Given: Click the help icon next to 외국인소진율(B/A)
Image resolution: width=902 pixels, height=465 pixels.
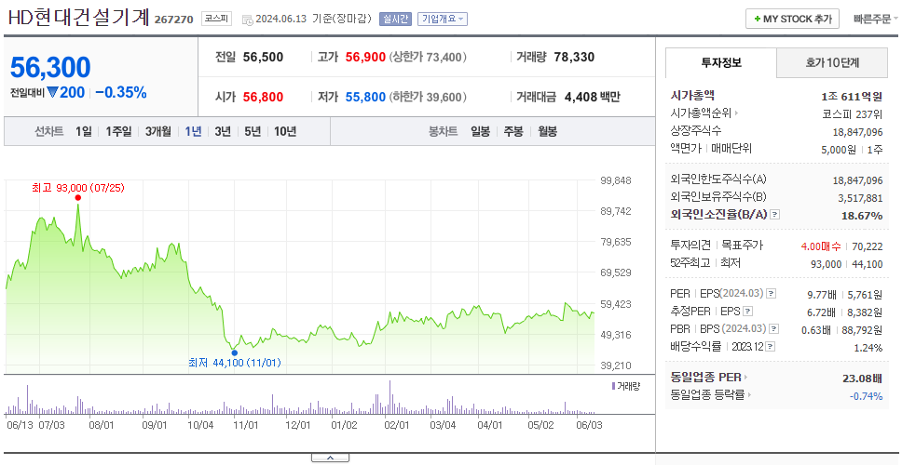Looking at the screenshot, I should 775,215.
